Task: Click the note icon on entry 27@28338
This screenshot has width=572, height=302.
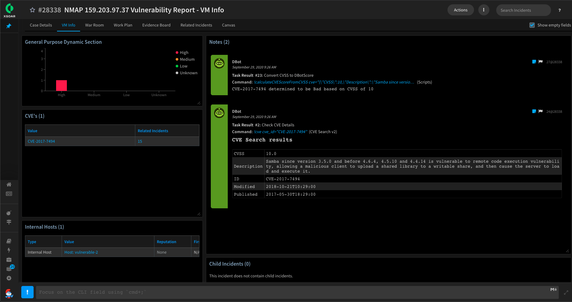Action: pyautogui.click(x=534, y=62)
